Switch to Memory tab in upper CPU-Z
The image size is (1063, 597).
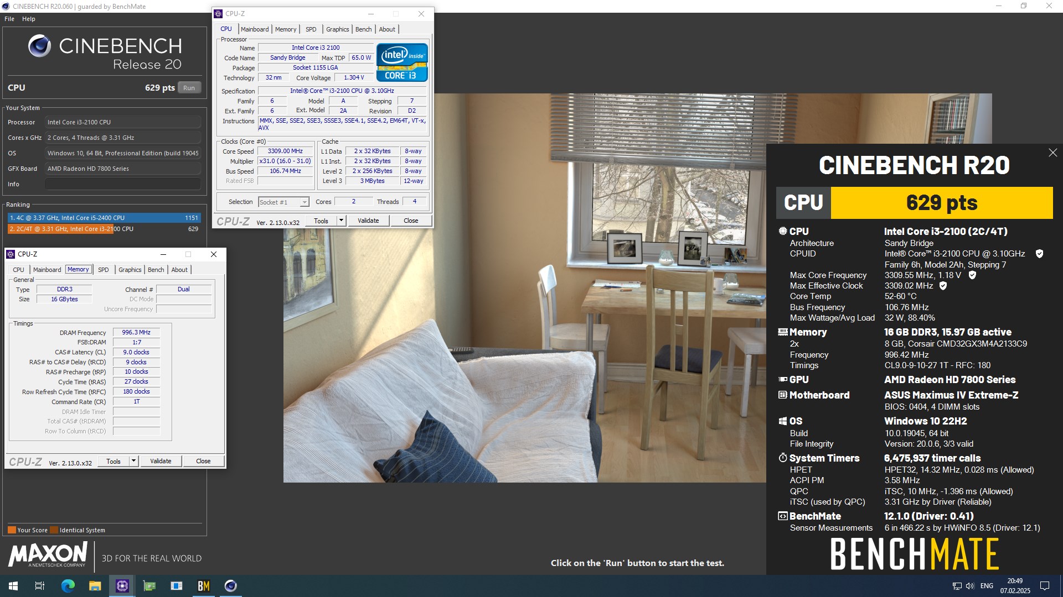pyautogui.click(x=286, y=29)
